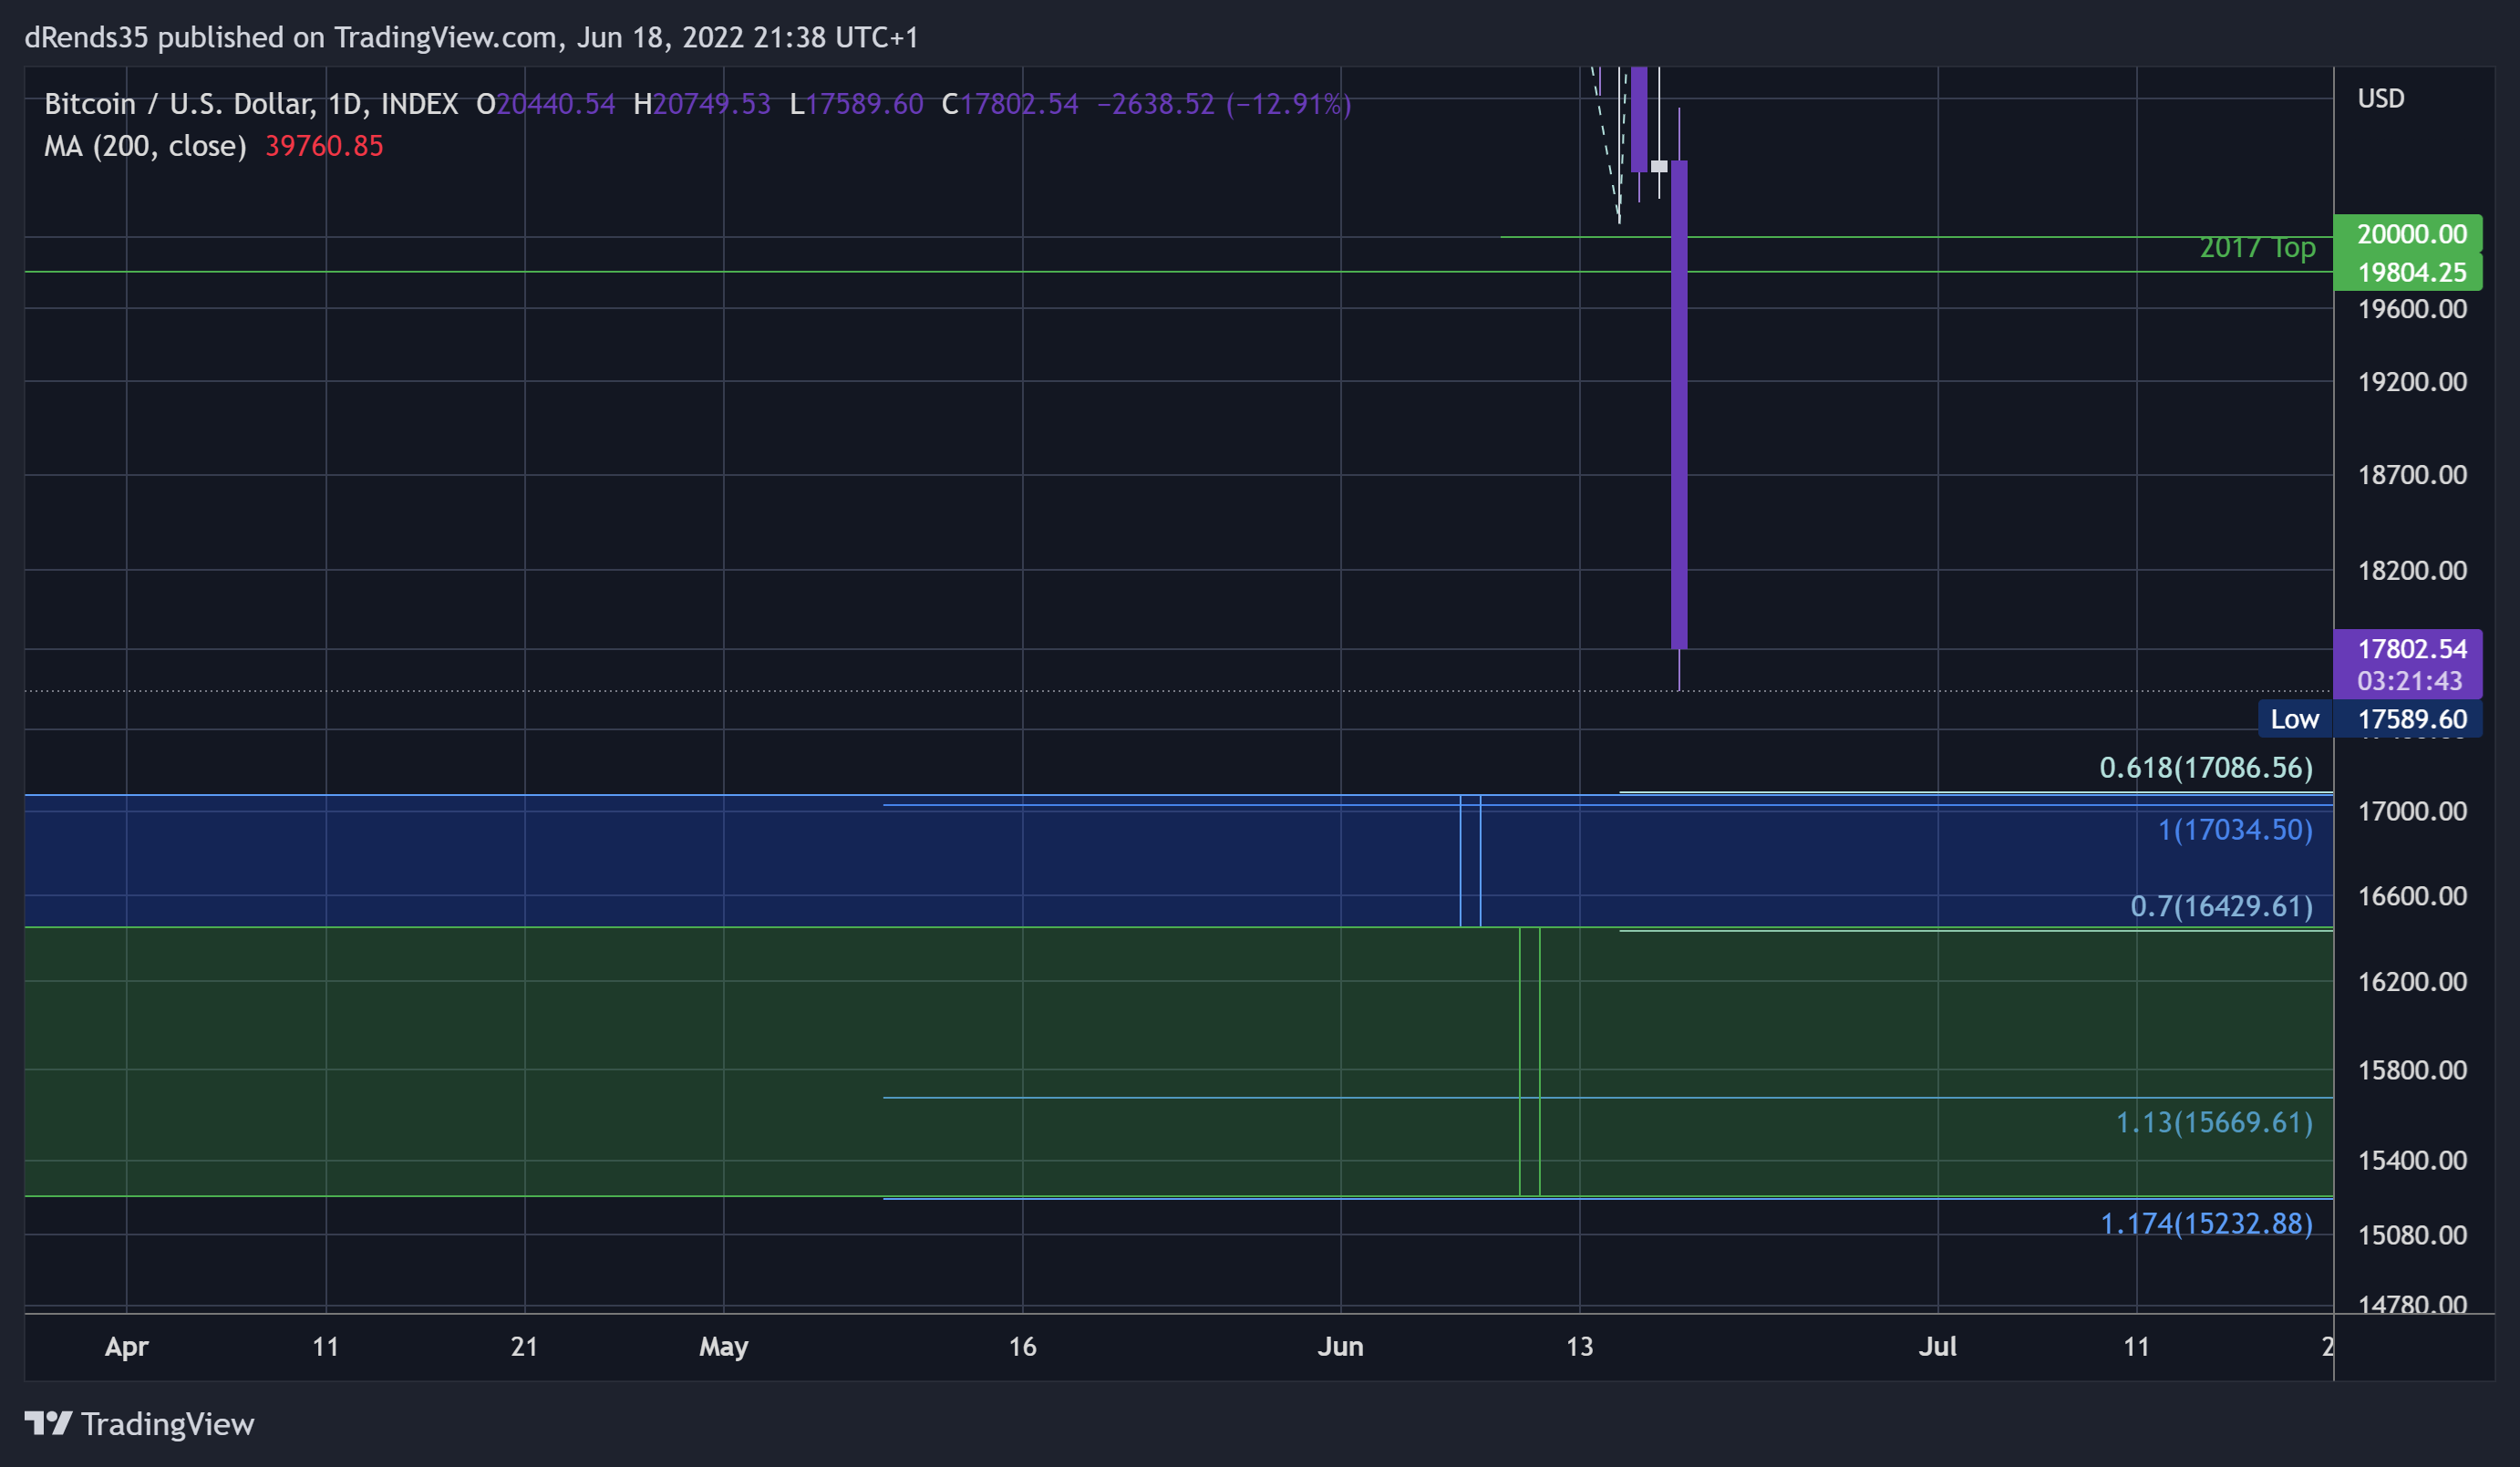Click the low price L17589.60 value in header
Image resolution: width=2520 pixels, height=1467 pixels.
tap(856, 104)
